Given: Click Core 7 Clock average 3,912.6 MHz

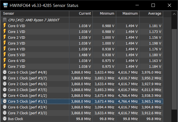Looking at the screenshot, I should click(x=151, y=113).
